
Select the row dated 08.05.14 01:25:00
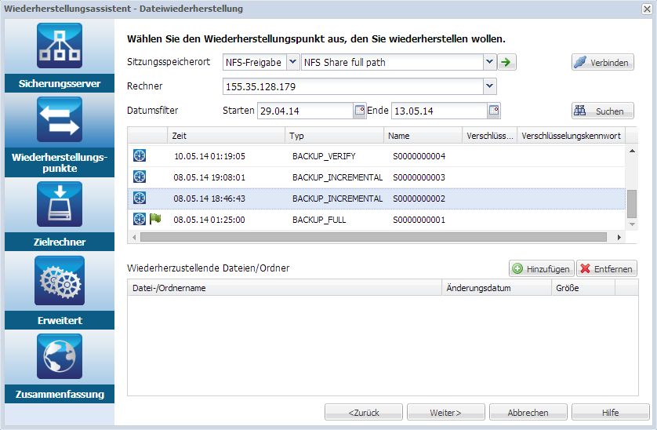point(376,220)
